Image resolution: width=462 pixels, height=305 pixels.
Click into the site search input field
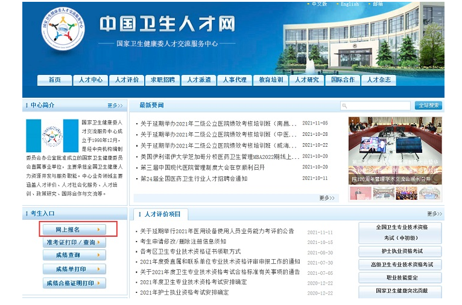point(375,106)
